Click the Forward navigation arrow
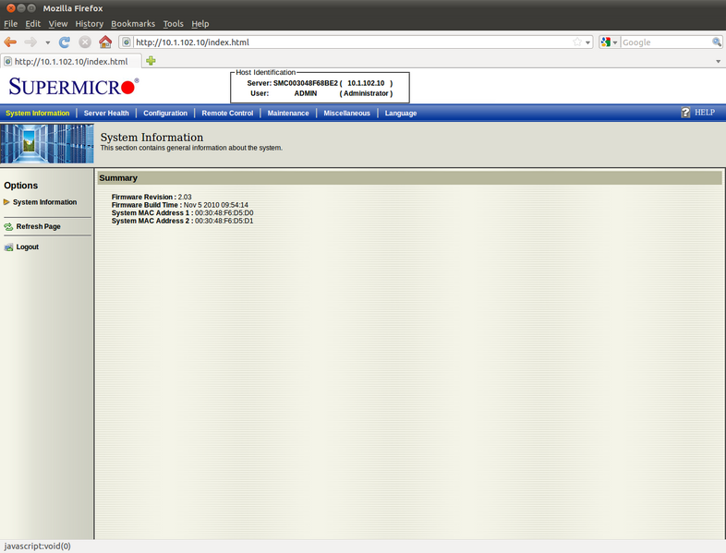 tap(30, 42)
